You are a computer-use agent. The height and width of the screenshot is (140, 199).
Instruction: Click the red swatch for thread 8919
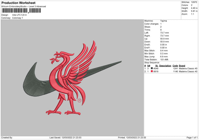click(152, 71)
